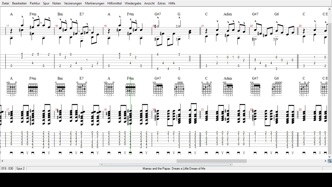The height and width of the screenshot is (187, 332).
Task: Open the Verzierungen menu
Action: [73, 3]
